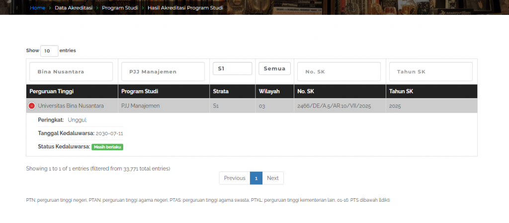Click the No. SK filter field
Viewport: 509px width, 223px height.
click(x=339, y=71)
